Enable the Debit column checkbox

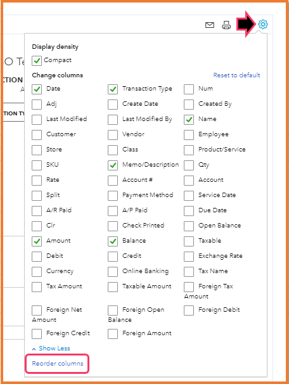pos(37,256)
